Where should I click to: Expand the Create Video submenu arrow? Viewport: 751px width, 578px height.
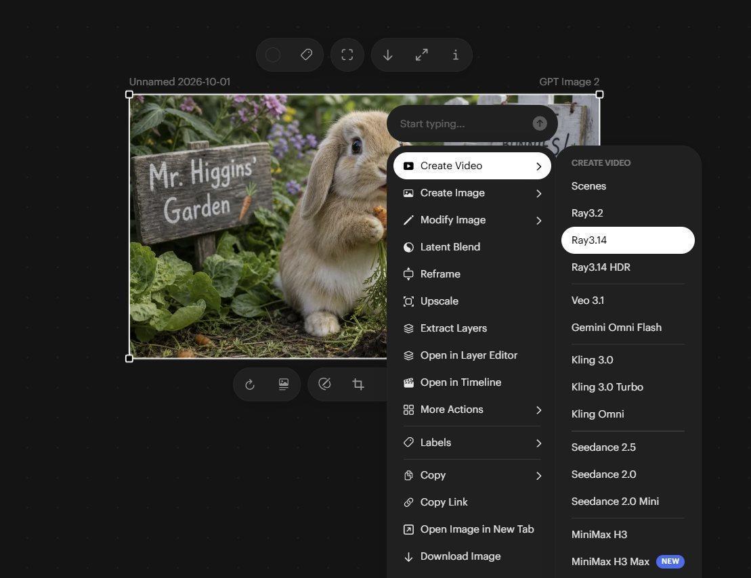pyautogui.click(x=539, y=166)
